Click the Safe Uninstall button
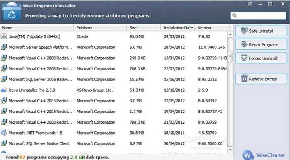This screenshot has height=160, width=290. (x=261, y=31)
